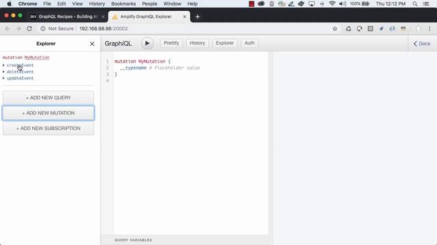The height and width of the screenshot is (245, 437).
Task: Close the Explorer panel with X
Action: tap(92, 44)
